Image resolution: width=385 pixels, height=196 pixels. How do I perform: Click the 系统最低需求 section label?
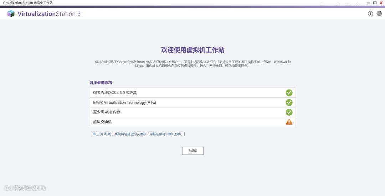tap(101, 83)
